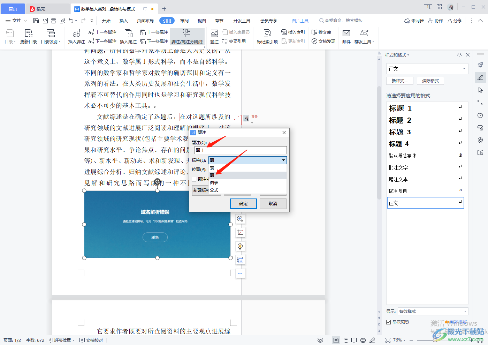Click the outline view icon in status bar
Screen dimensions: 488x345
(x=345, y=340)
